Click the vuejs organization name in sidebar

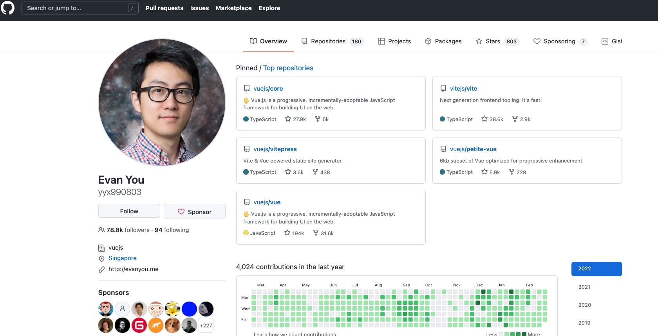[x=116, y=248]
